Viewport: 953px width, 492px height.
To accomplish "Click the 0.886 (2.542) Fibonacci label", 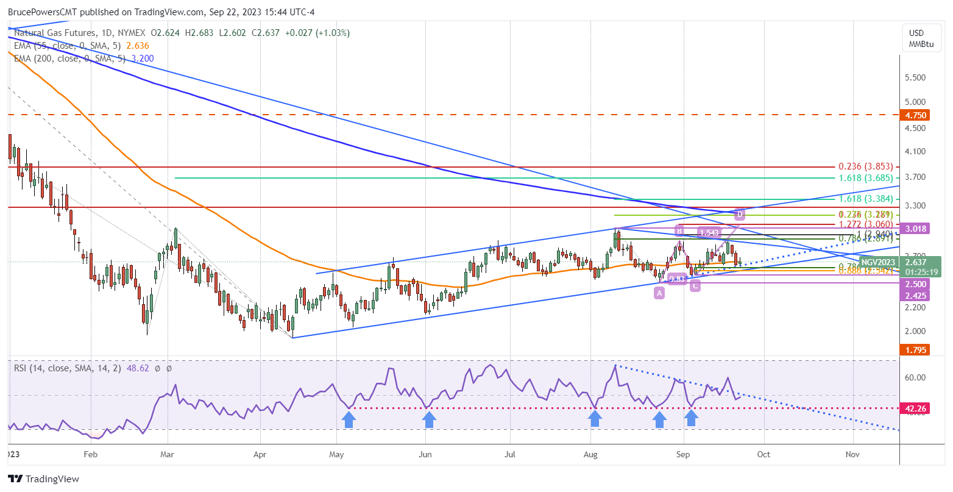I will [x=866, y=270].
